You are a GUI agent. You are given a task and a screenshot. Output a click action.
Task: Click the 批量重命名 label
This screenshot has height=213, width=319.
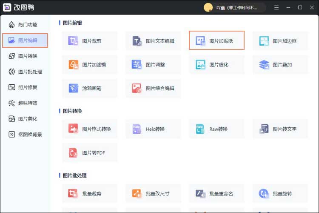[x=221, y=193]
